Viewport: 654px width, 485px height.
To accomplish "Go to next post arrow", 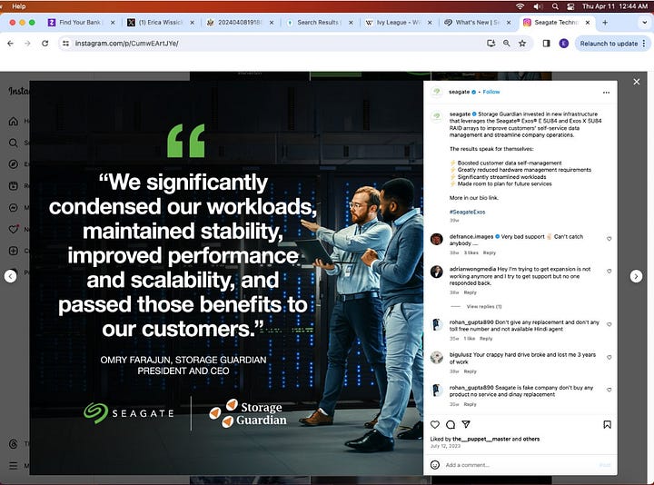I will pos(636,276).
